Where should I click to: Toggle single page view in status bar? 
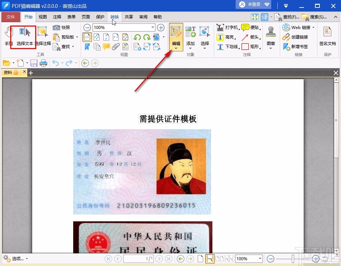(x=200, y=258)
